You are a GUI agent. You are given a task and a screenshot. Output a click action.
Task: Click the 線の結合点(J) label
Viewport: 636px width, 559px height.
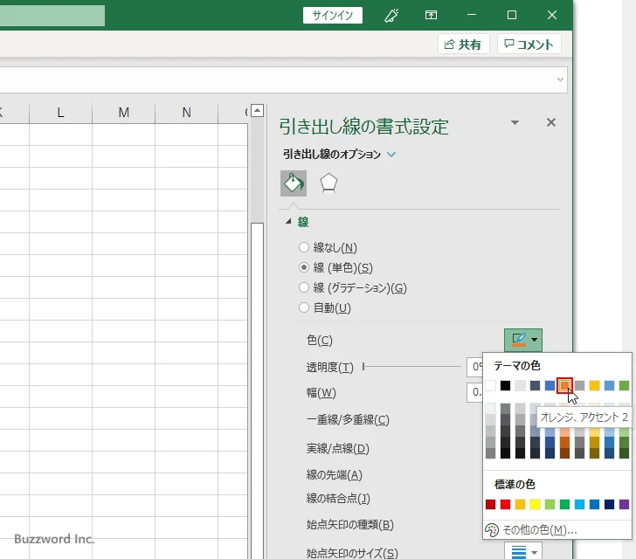(338, 498)
